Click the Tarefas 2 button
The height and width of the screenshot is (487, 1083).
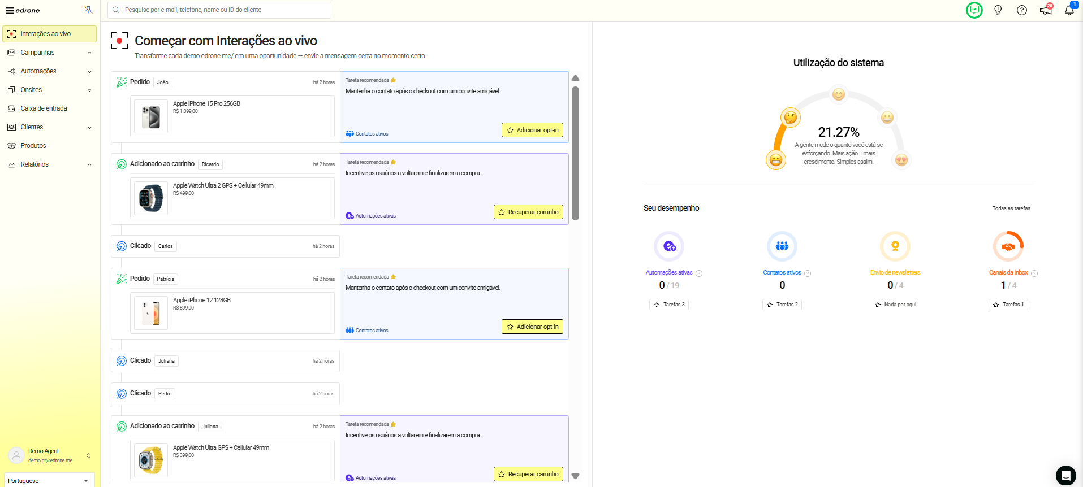782,305
